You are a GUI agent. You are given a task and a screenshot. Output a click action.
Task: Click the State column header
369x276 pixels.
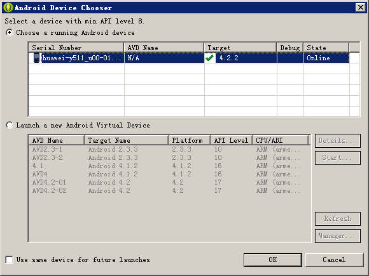326,48
